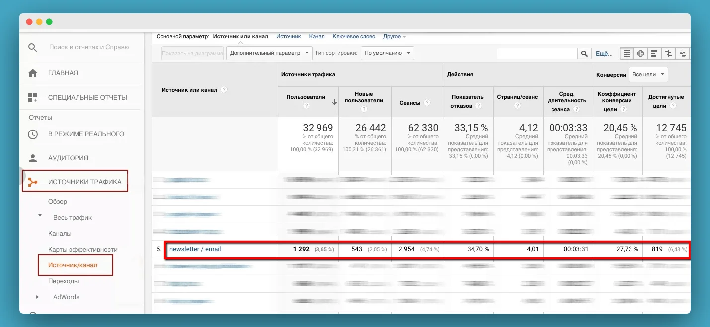710x327 pixels.
Task: Open the sort type По умолчанию dropdown
Action: 388,53
